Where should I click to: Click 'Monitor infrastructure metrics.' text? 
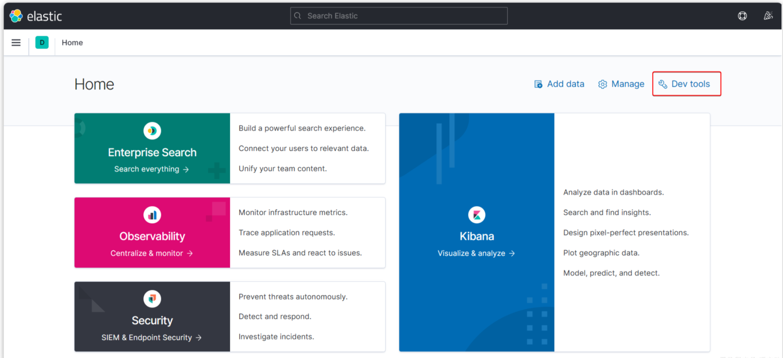(x=293, y=212)
